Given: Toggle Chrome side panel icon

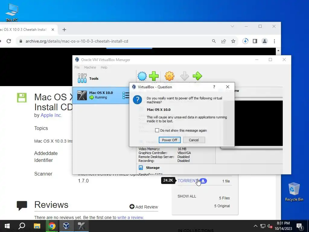Looking at the screenshot, I should [255, 41].
